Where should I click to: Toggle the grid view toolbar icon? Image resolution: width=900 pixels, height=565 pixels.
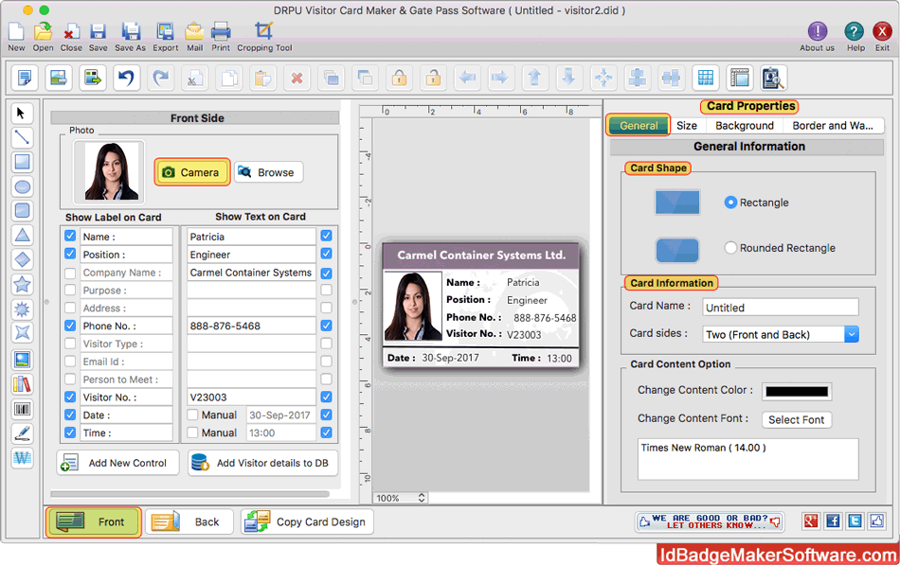706,78
